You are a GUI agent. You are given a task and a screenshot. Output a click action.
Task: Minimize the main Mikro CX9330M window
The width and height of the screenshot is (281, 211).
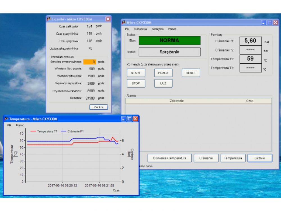[264, 23]
